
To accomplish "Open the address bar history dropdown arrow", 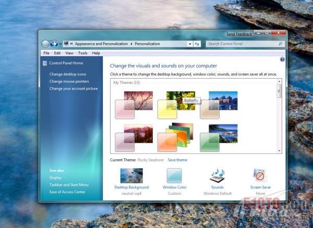I will coord(190,44).
